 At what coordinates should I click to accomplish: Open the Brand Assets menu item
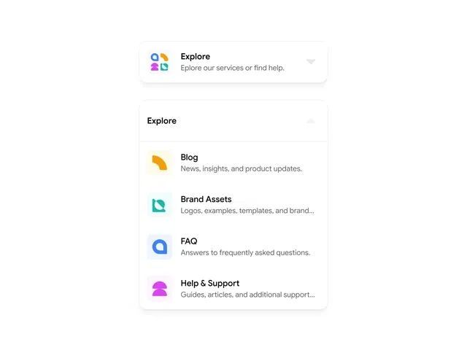click(233, 205)
